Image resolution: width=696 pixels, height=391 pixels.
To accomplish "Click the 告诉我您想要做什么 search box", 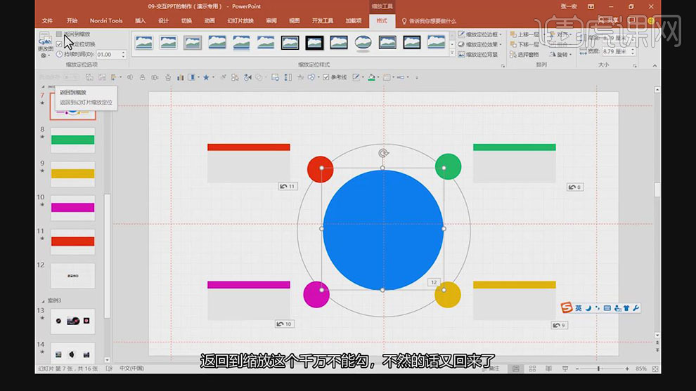I will pyautogui.click(x=430, y=21).
